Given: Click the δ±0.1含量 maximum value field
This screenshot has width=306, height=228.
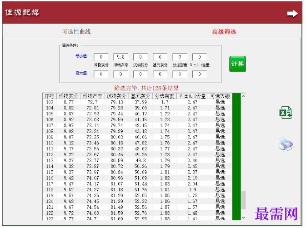Looking at the screenshot, I should (x=200, y=74).
